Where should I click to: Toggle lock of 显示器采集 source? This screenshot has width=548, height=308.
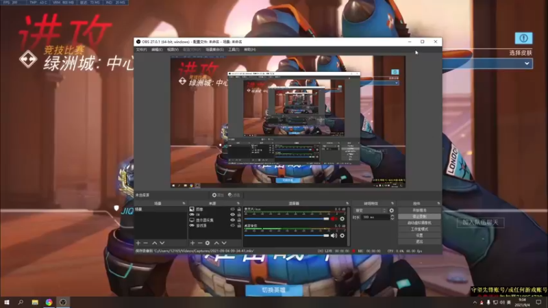(x=239, y=220)
